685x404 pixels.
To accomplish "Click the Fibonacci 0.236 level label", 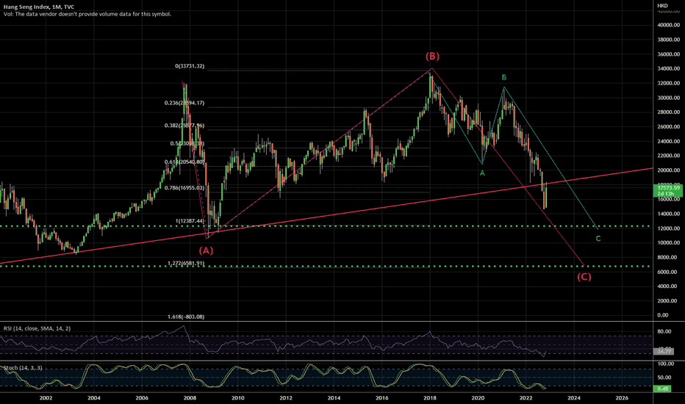I will [184, 103].
